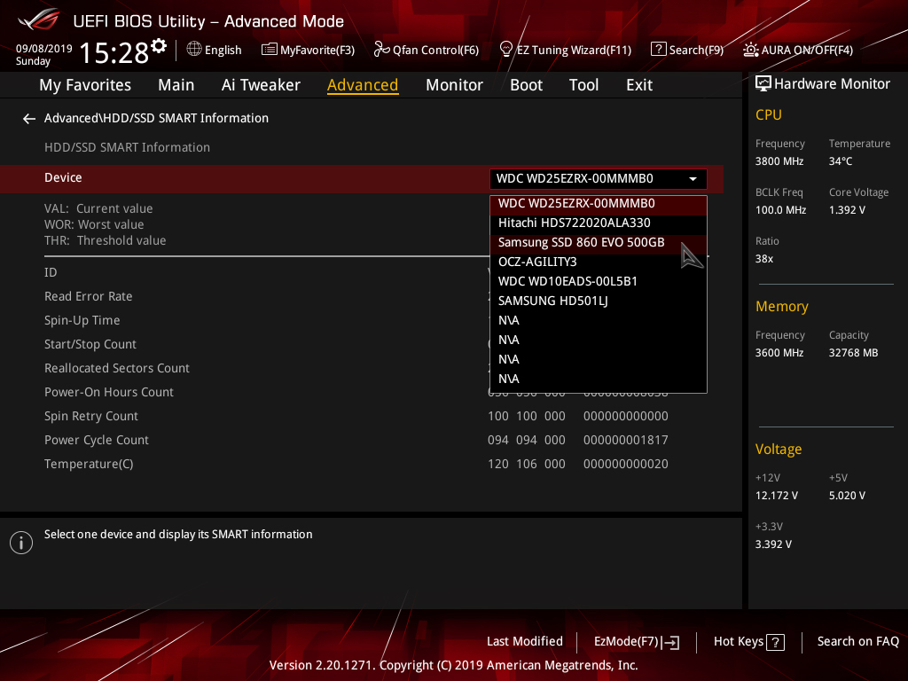908x681 pixels.
Task: Open the Monitor tab
Action: [454, 85]
